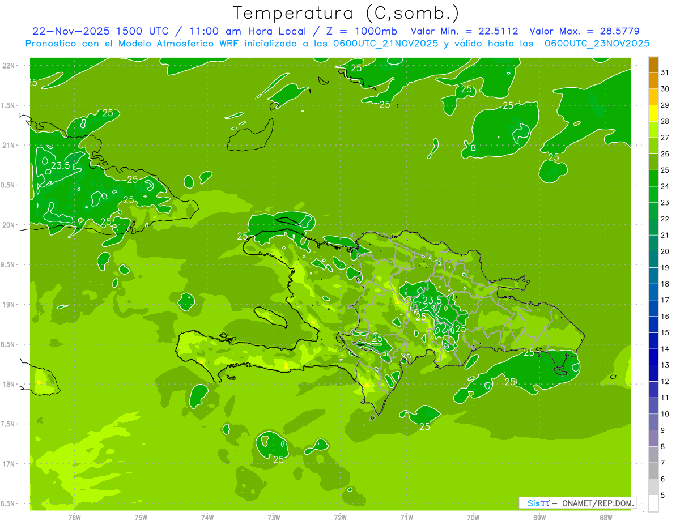Click the valid-until time "0600UTC_23NOV2025"
The height and width of the screenshot is (525, 680).
597,44
